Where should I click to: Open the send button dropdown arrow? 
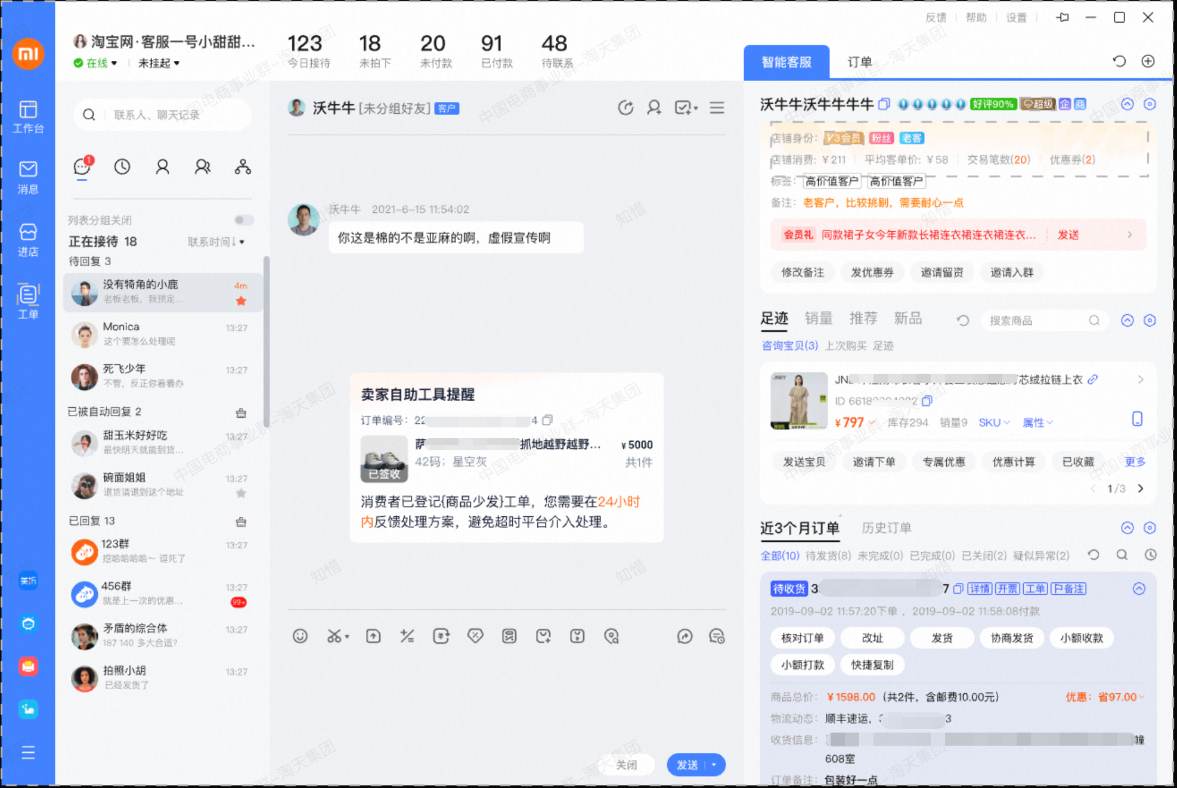(x=714, y=765)
